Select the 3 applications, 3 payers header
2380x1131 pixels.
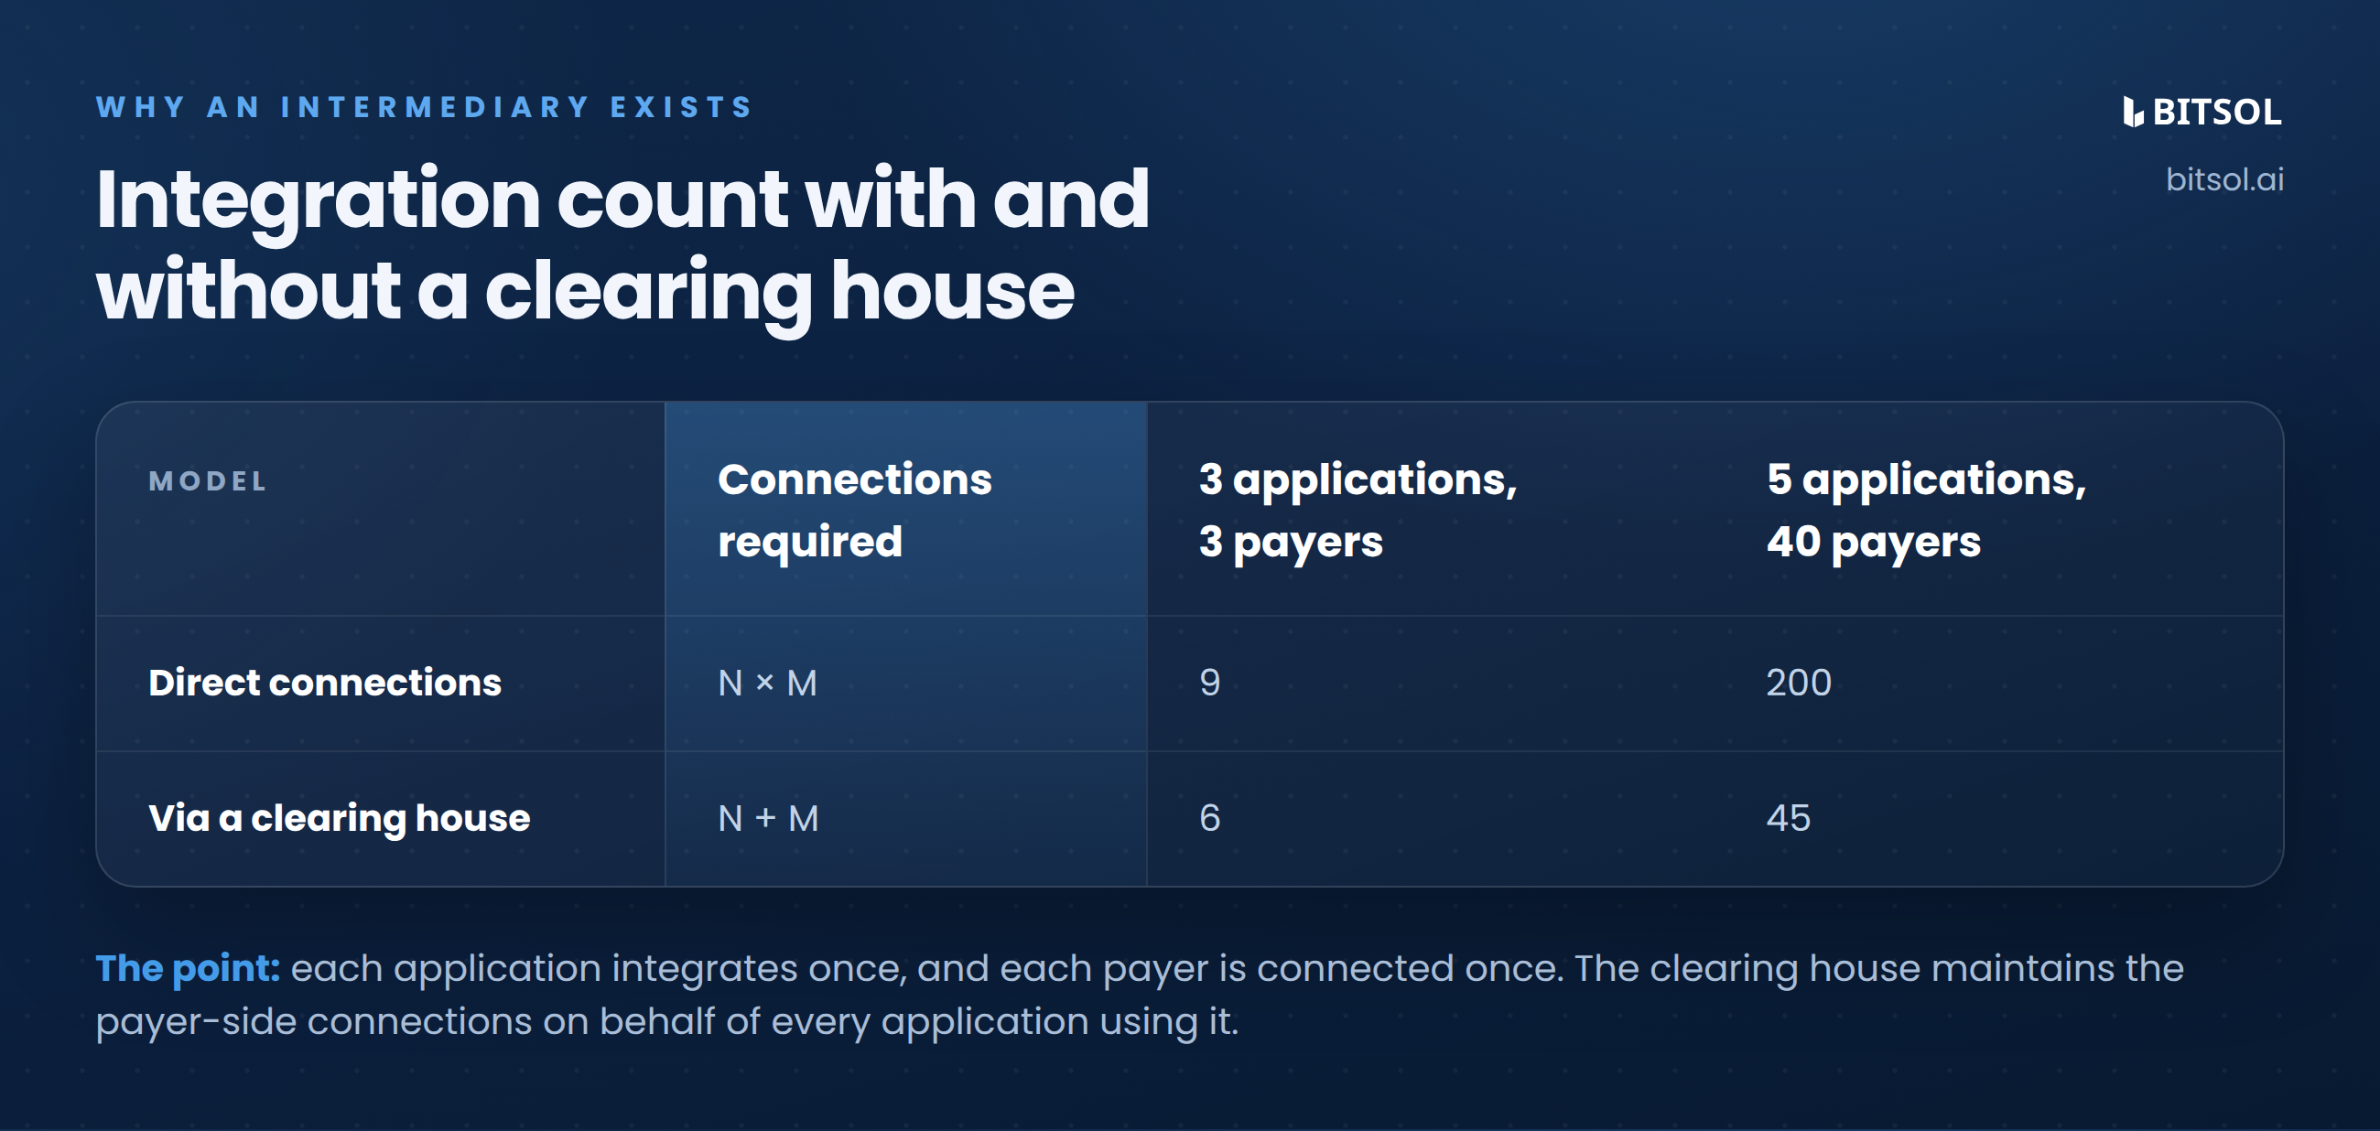click(1358, 510)
